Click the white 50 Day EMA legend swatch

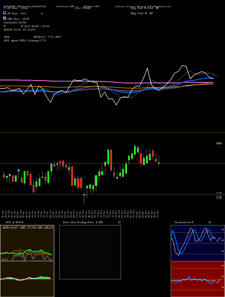(4, 13)
